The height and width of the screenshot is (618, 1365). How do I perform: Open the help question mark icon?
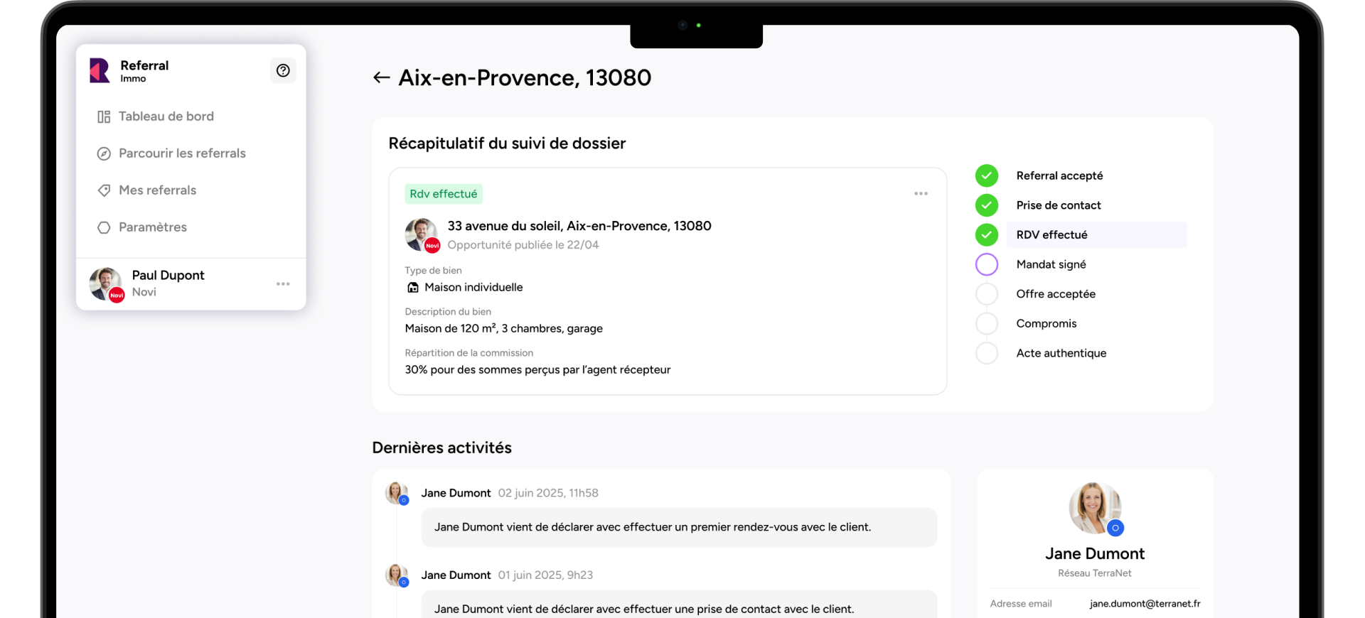283,70
